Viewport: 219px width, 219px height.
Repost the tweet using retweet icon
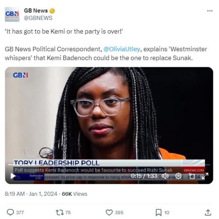(x=60, y=212)
